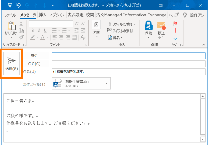The height and width of the screenshot is (145, 208).
Task: Open the 活文Managed Information Exchange tab
Action: click(x=131, y=15)
